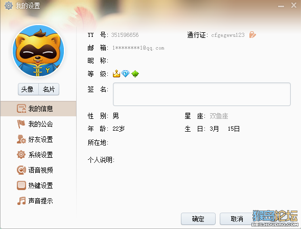Select the 名片 button under the avatar
Screen dimensions: 301x229
49,89
